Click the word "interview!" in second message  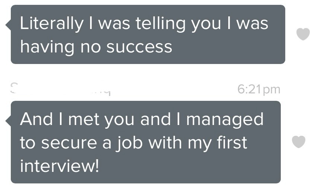tap(59, 166)
